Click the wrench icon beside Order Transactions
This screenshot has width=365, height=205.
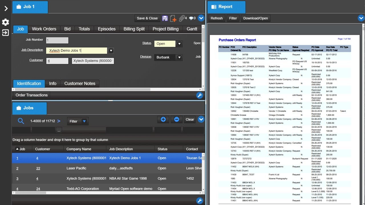[x=200, y=95]
